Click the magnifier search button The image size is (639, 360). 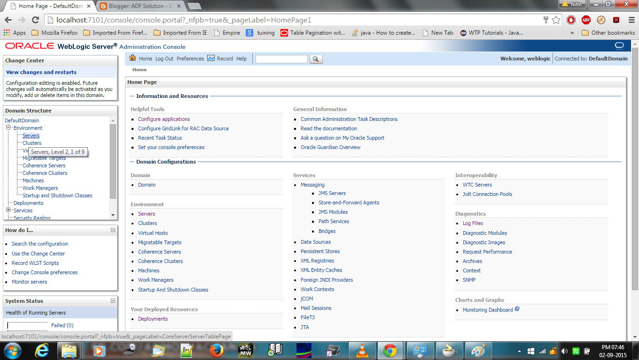(x=316, y=59)
